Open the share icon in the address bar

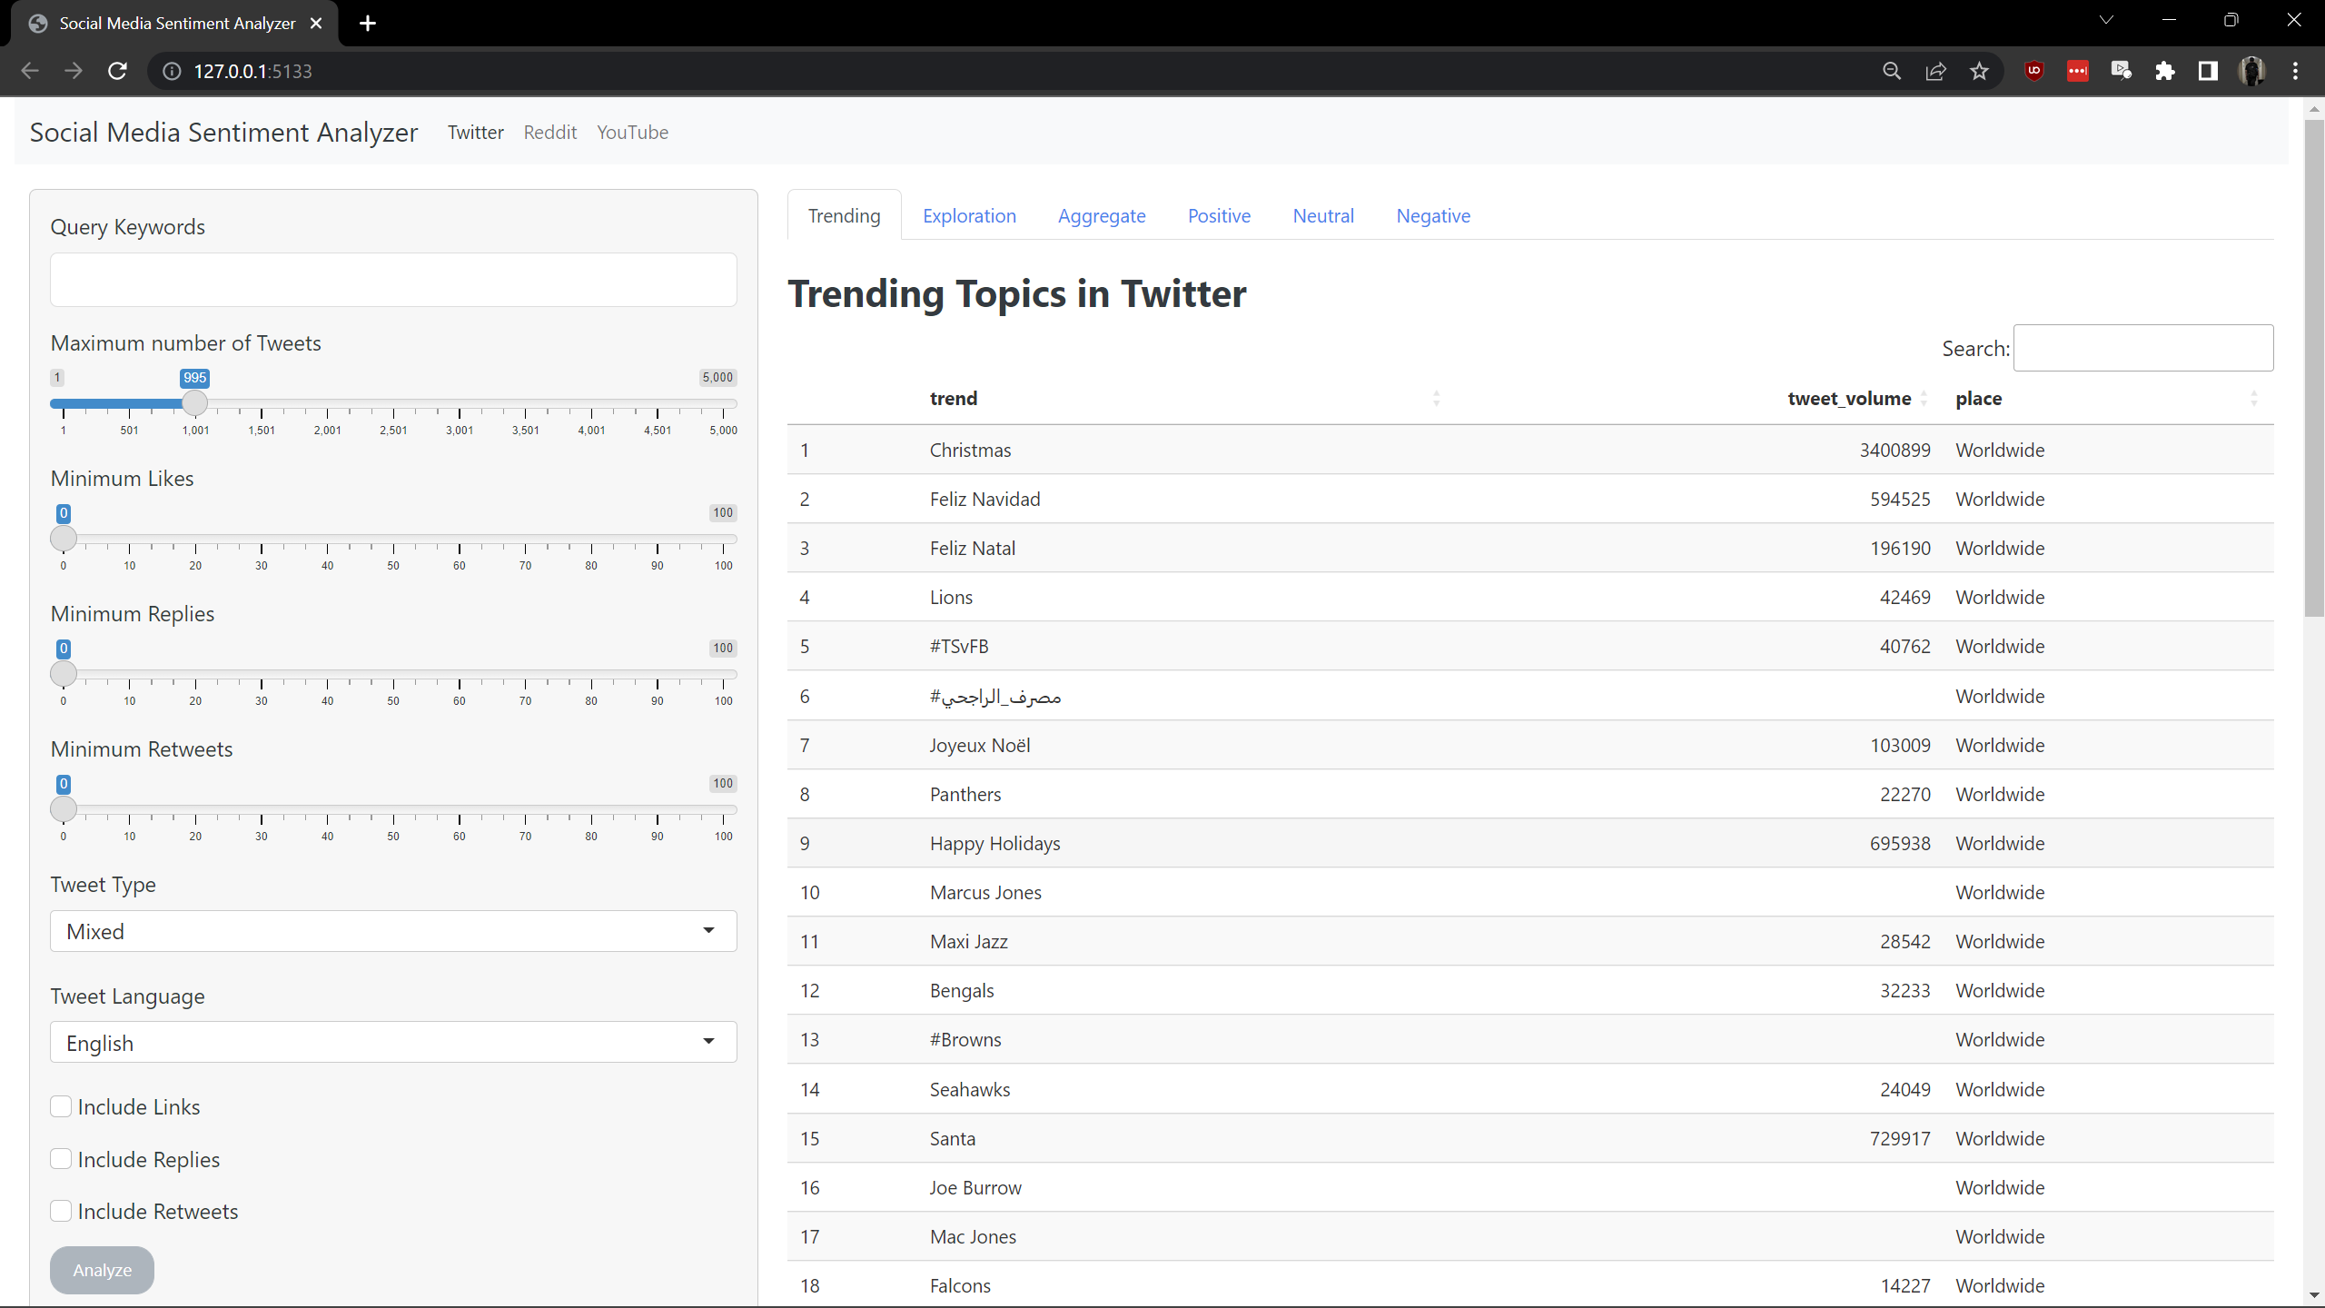(x=1936, y=71)
